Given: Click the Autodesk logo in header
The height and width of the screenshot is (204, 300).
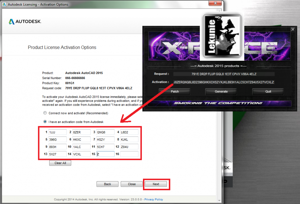Looking at the screenshot, I should pos(25,21).
